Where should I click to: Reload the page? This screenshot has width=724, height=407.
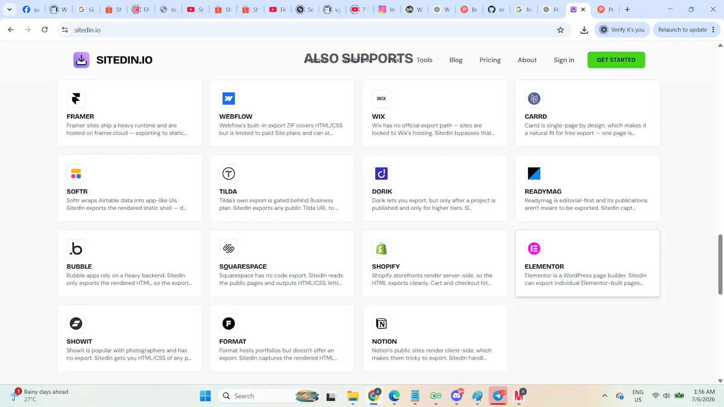(45, 30)
